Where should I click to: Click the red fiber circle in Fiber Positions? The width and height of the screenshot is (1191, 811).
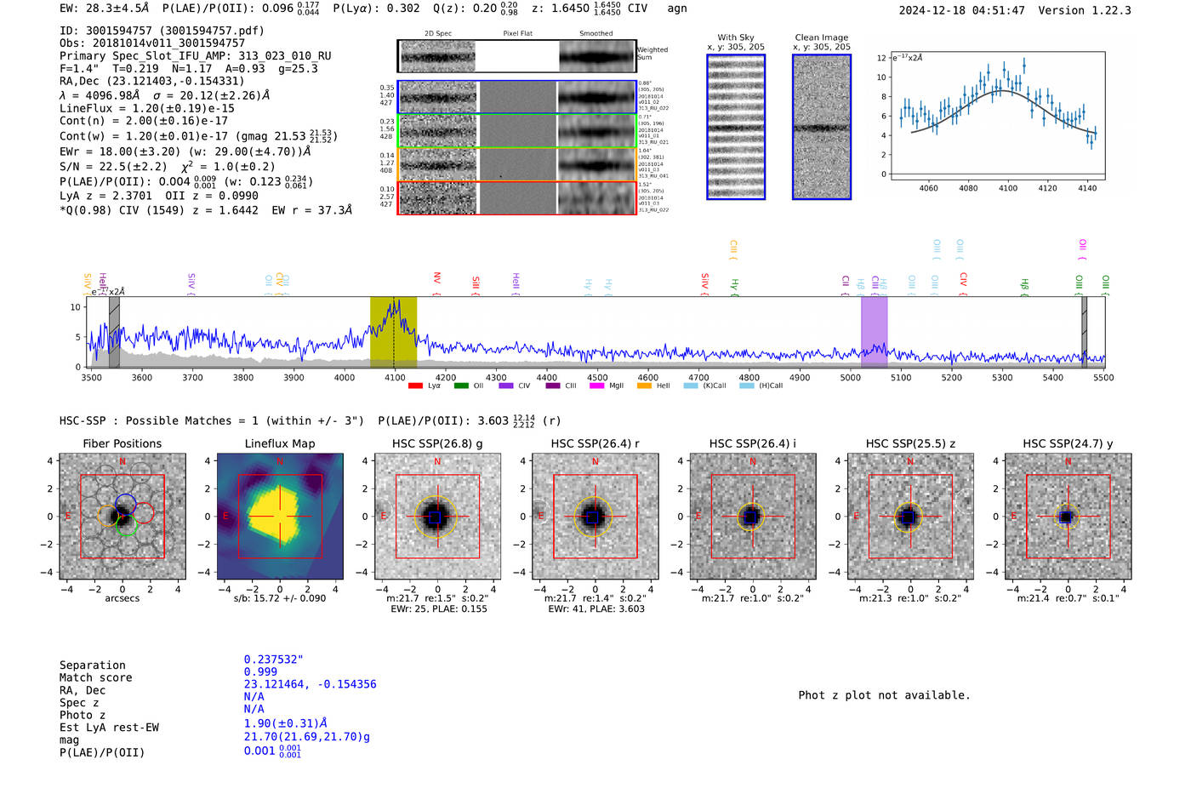(144, 512)
